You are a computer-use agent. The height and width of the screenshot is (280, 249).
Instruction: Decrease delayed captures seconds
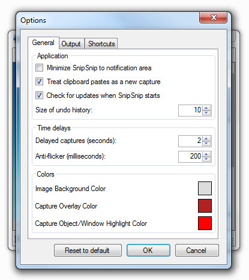(x=206, y=144)
